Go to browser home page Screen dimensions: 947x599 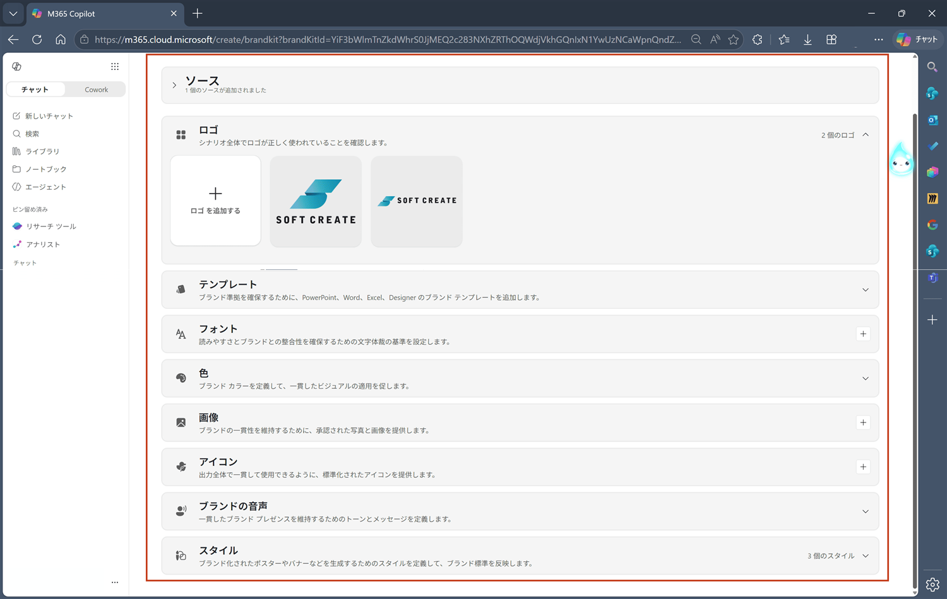61,39
